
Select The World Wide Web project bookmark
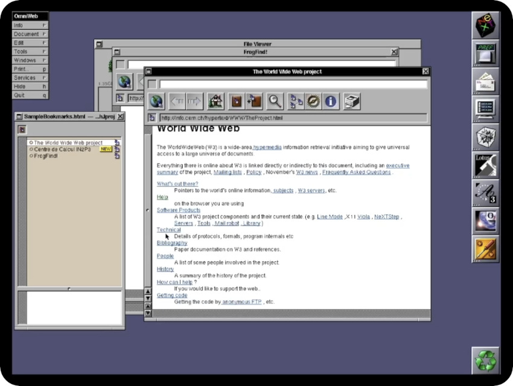pyautogui.click(x=74, y=142)
